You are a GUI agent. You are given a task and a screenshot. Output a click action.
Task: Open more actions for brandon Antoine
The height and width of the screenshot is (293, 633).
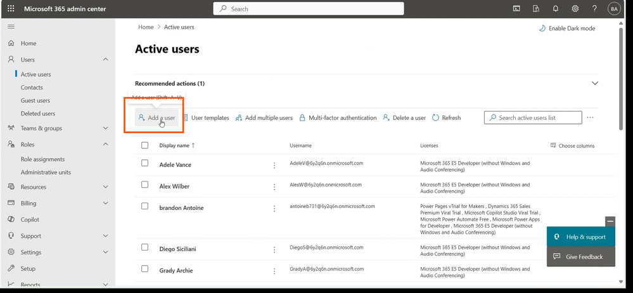(274, 209)
